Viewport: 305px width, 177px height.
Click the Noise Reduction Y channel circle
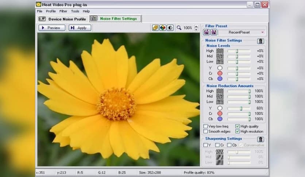click(220, 108)
